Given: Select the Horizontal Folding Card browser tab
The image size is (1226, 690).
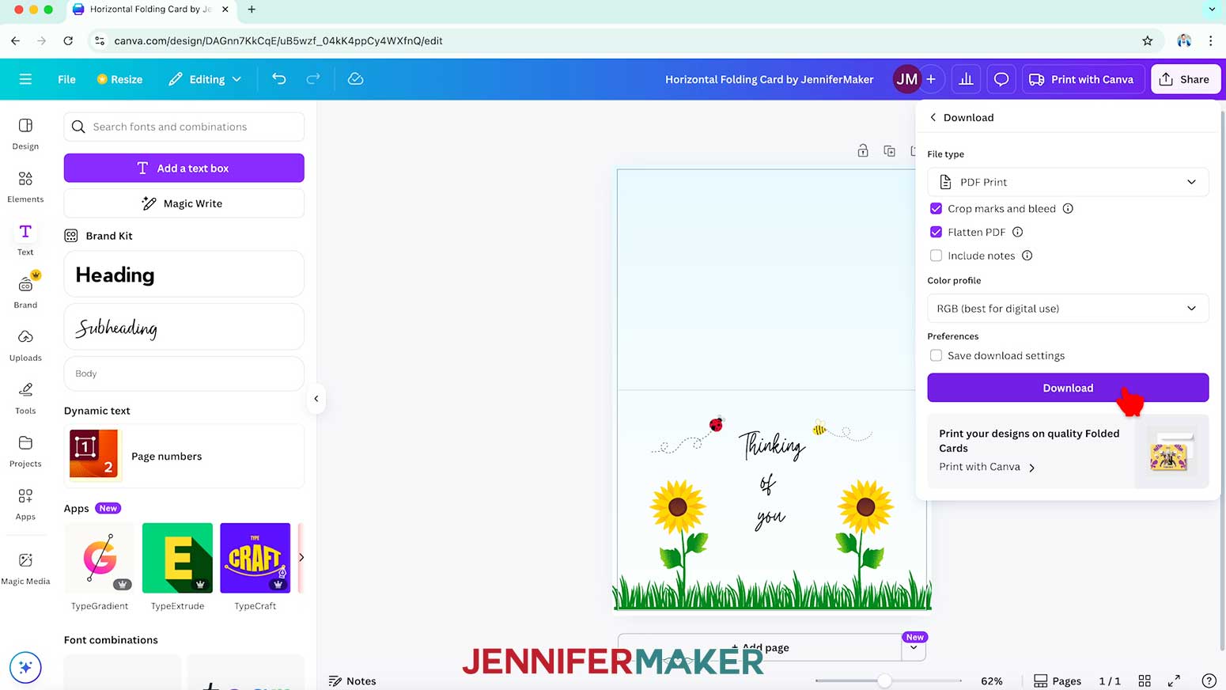Looking at the screenshot, I should tap(150, 9).
